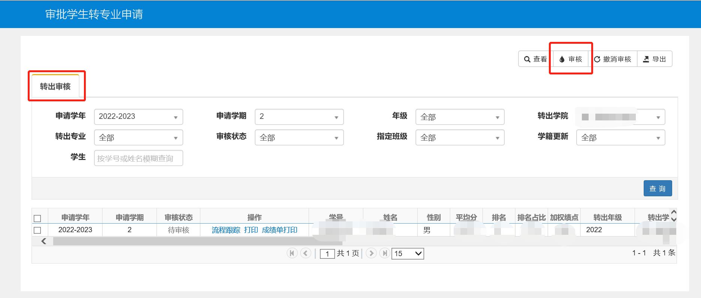701x298 pixels.
Task: Click the 审核 approve toolbar button
Action: click(571, 59)
